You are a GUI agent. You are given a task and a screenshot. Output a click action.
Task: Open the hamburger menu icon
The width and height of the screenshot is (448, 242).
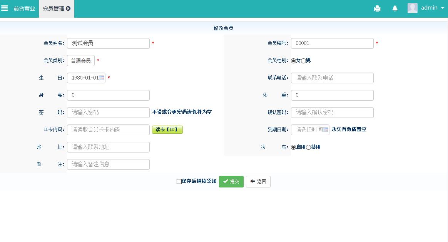(5, 8)
